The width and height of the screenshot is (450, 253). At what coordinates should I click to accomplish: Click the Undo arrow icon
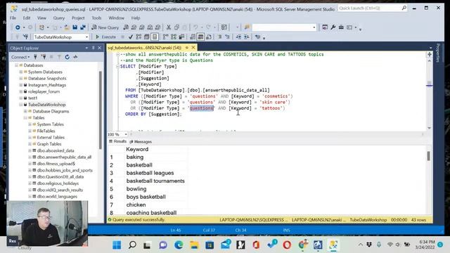tap(195, 27)
